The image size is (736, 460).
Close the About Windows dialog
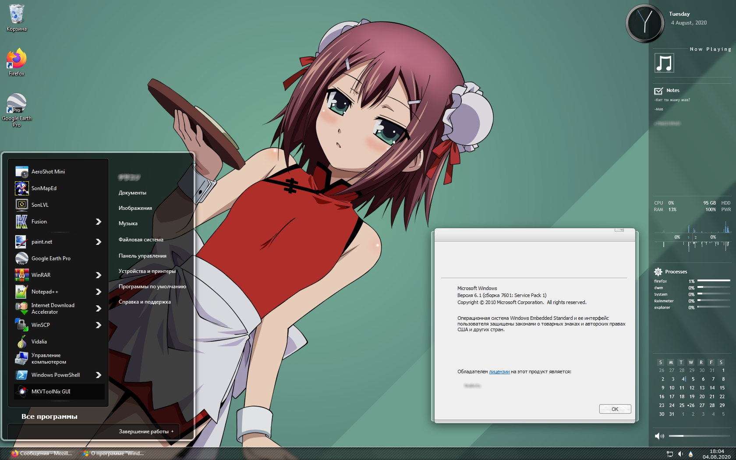[619, 230]
